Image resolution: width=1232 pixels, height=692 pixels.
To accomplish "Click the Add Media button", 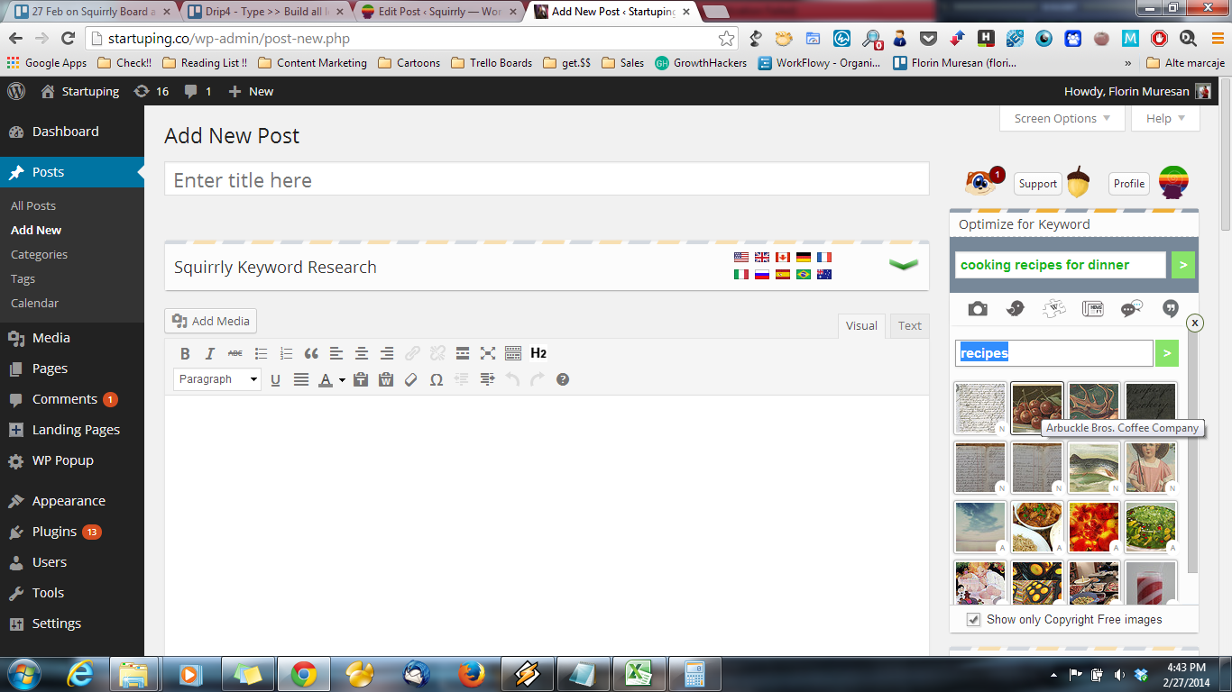I will pos(211,321).
